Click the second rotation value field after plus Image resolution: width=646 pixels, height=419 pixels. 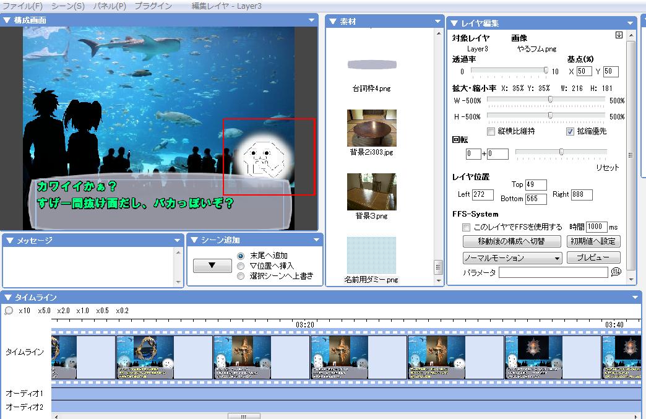point(497,154)
